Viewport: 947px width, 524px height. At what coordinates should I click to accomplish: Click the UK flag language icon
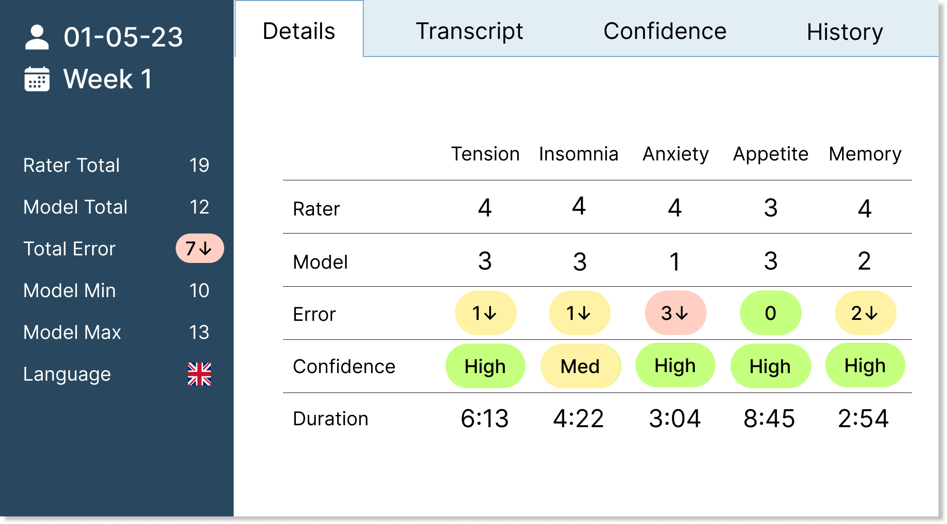tap(199, 374)
